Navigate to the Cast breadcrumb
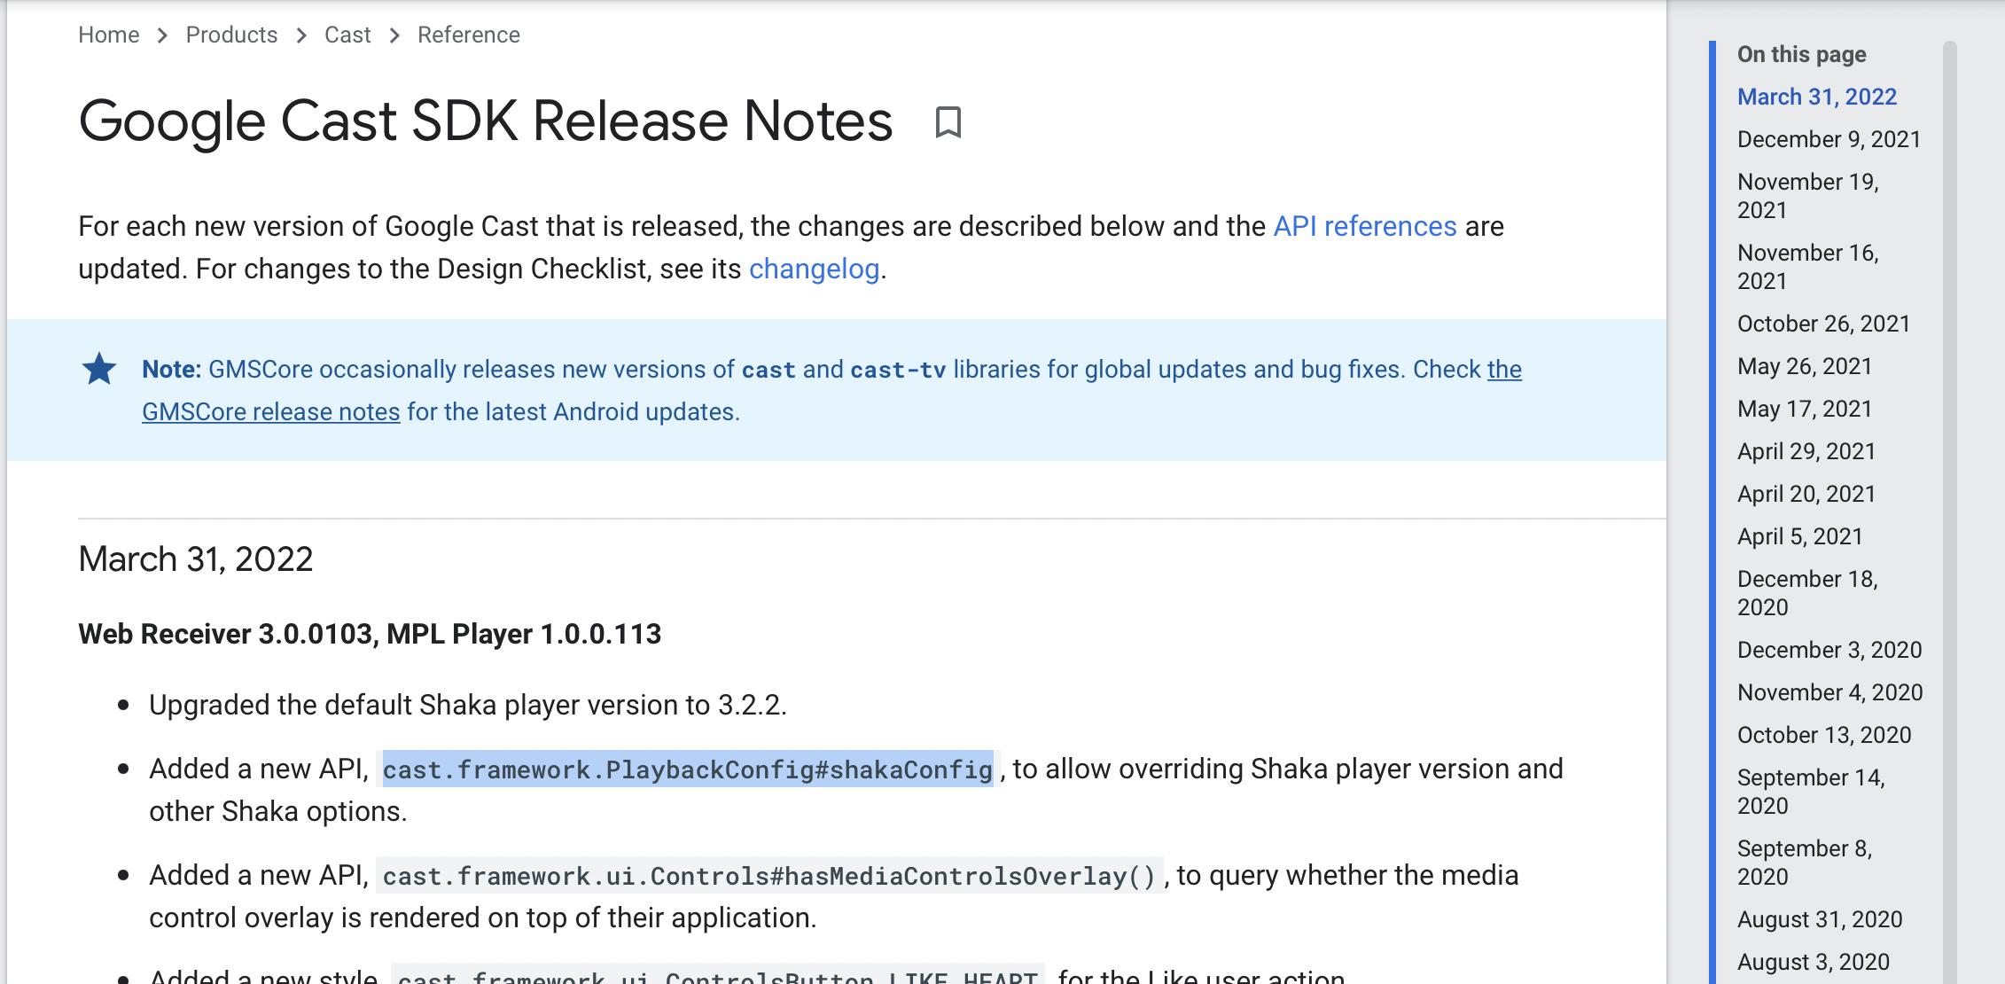 347,35
